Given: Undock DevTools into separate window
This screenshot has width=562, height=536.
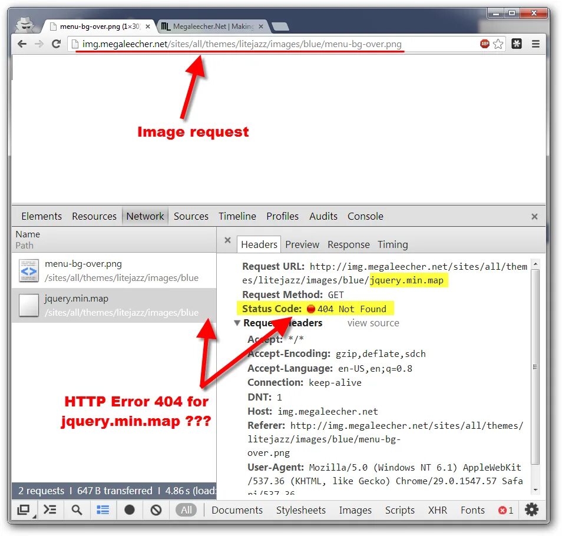Looking at the screenshot, I should [24, 509].
